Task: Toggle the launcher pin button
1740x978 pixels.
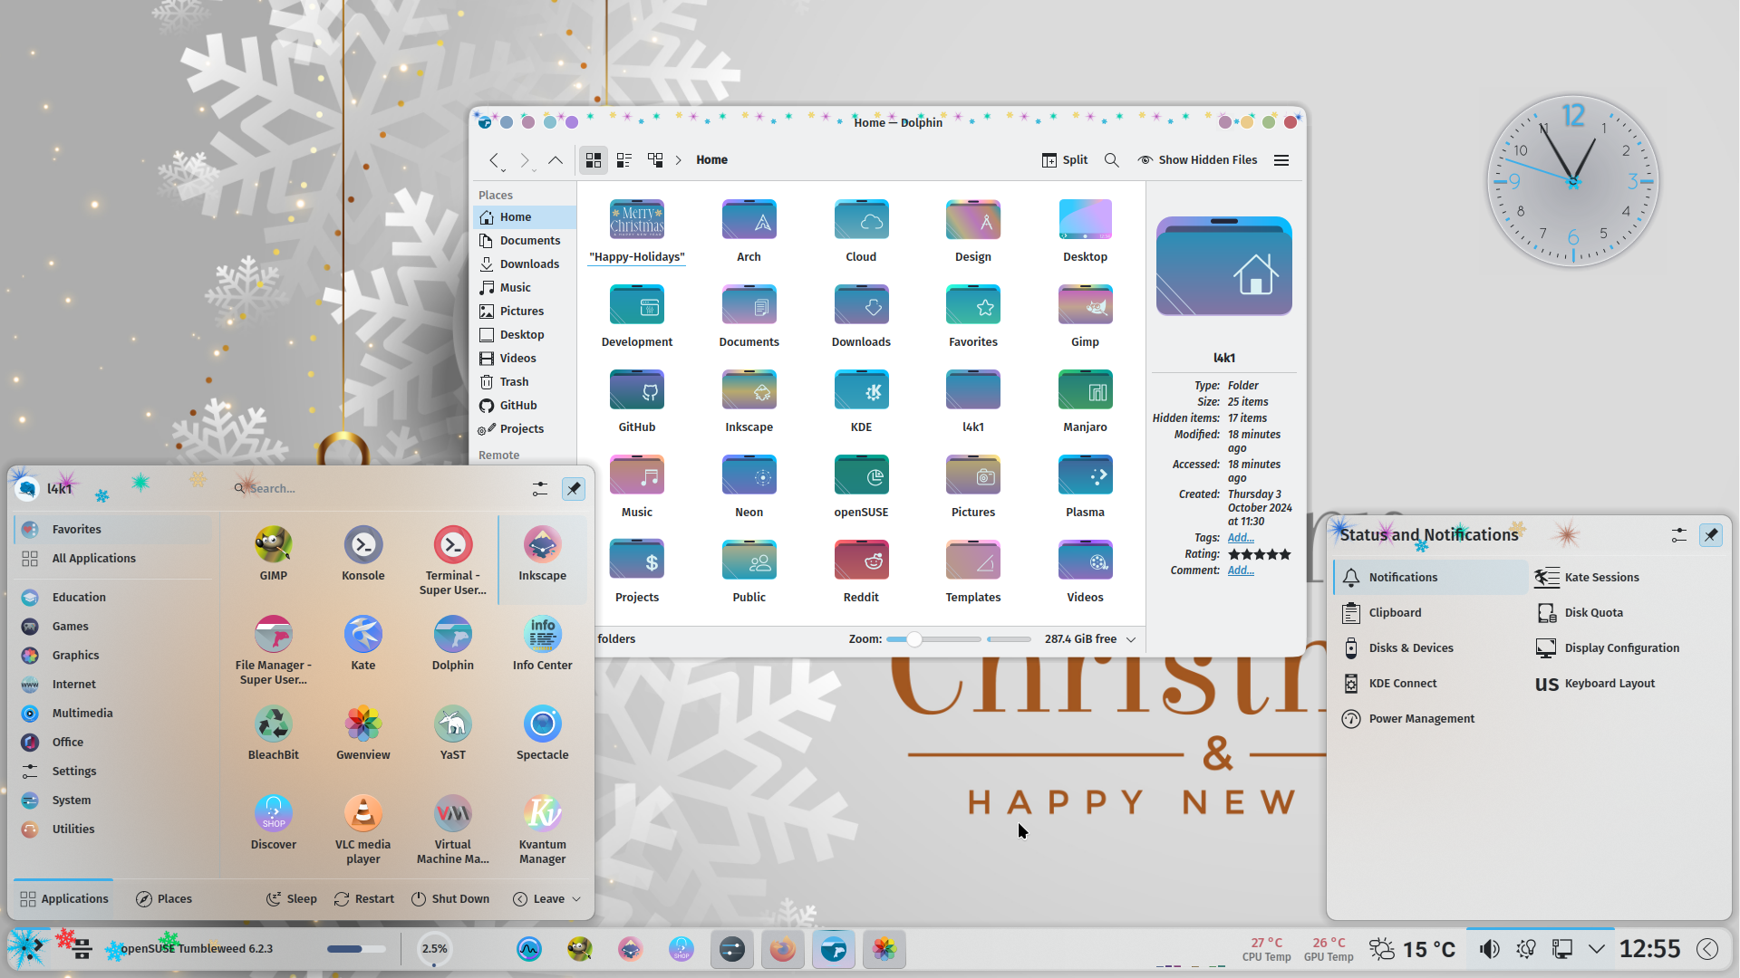Action: point(574,489)
